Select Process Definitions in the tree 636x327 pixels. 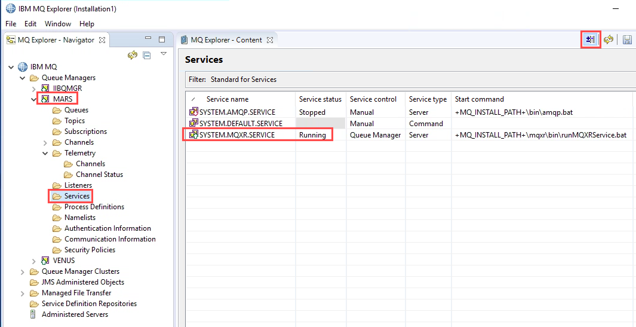(94, 207)
